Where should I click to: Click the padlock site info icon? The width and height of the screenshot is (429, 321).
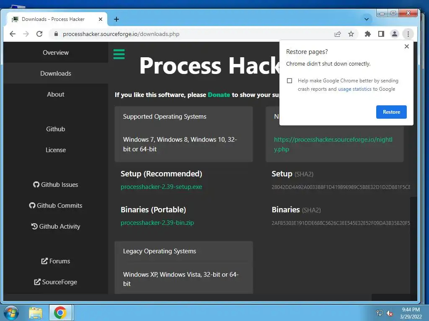[x=56, y=34]
